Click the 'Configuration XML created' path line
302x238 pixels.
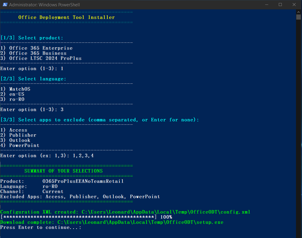pos(125,212)
